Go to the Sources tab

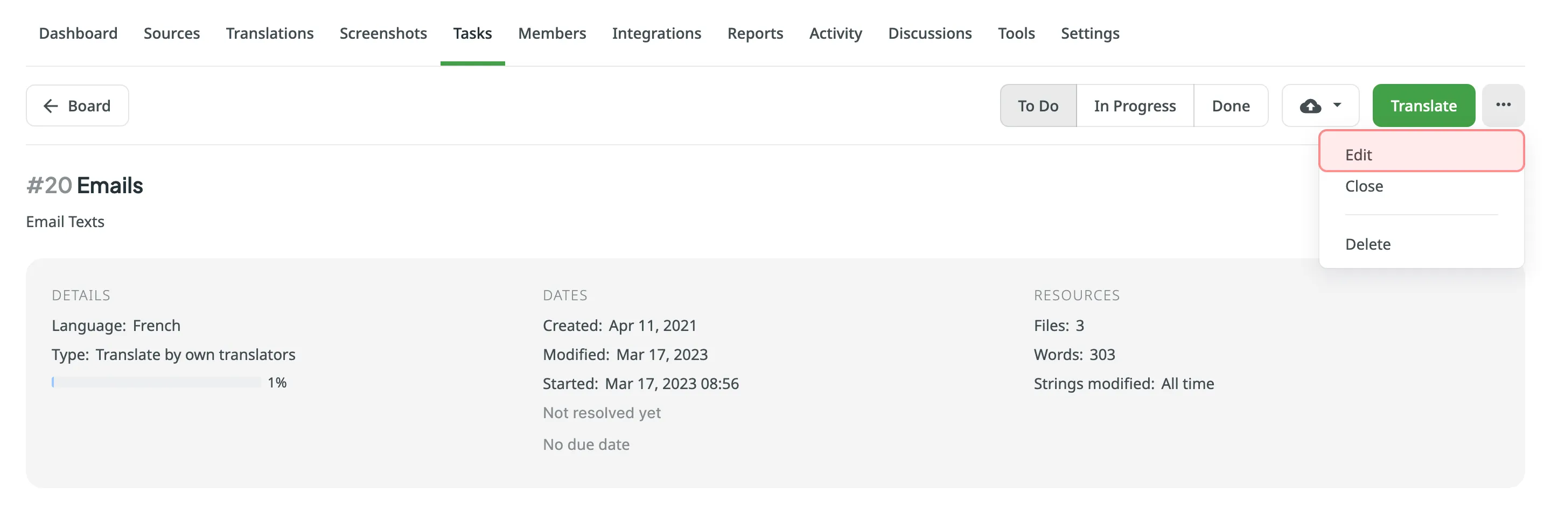point(172,33)
